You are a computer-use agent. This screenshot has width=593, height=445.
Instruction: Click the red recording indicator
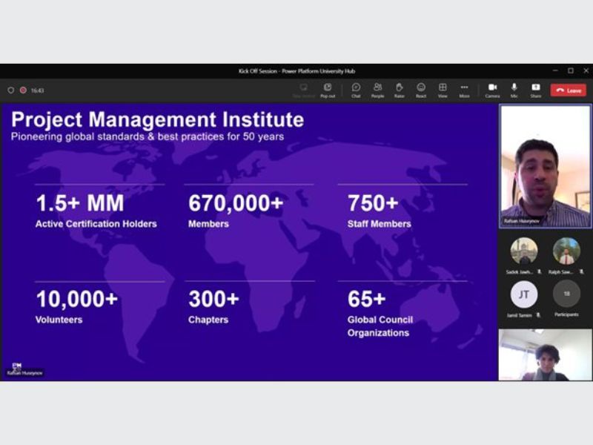(x=24, y=90)
